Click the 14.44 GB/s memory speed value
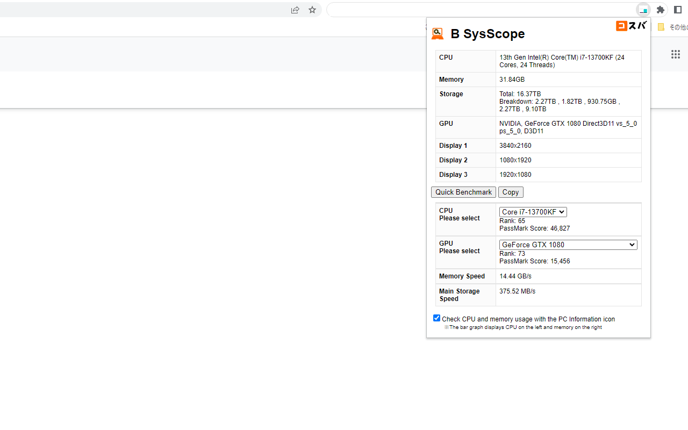Screen dimensions: 688x430 click(x=515, y=276)
